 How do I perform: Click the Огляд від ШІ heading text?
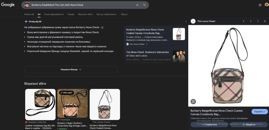[35, 22]
